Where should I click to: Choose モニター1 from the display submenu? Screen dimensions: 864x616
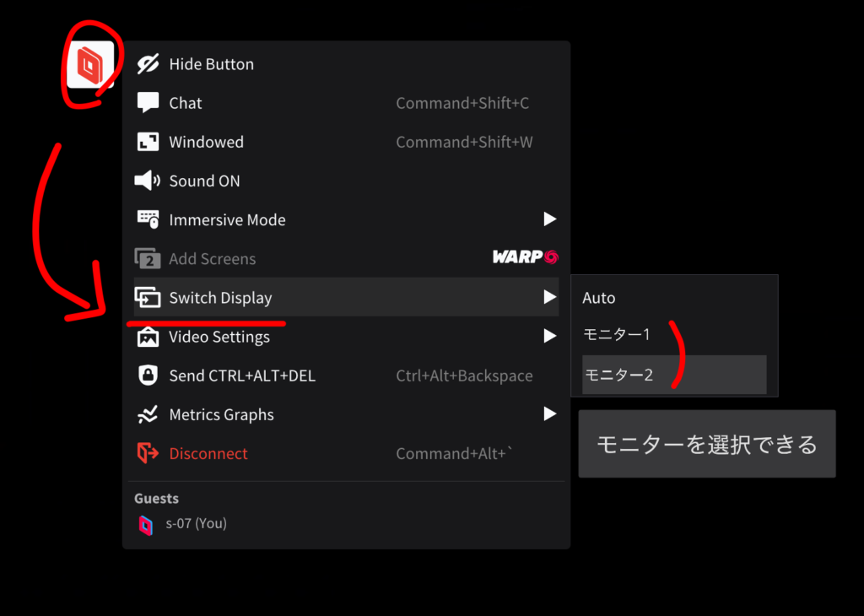click(617, 335)
